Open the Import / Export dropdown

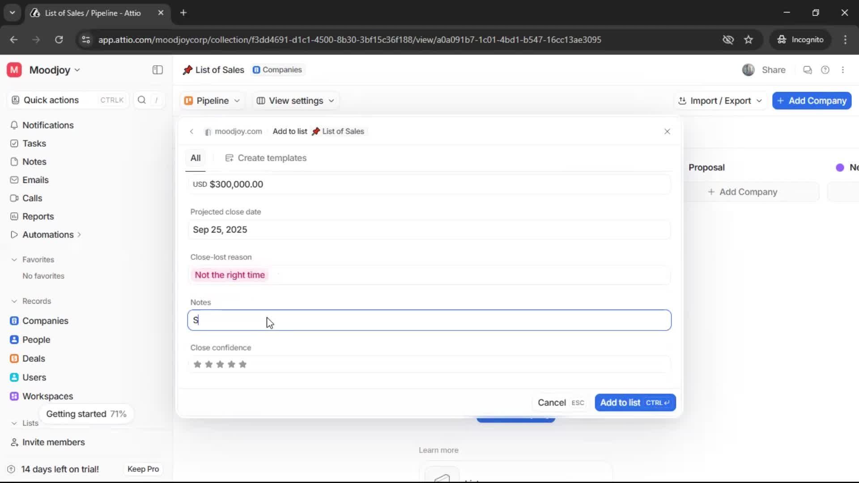[x=720, y=101]
